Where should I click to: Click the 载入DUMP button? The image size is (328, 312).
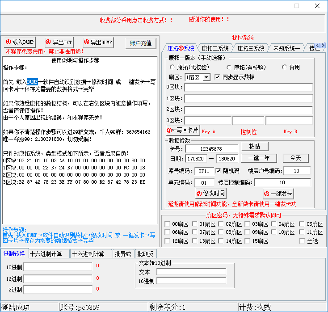coord(20,42)
